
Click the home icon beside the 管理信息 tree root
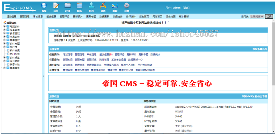tap(5, 23)
